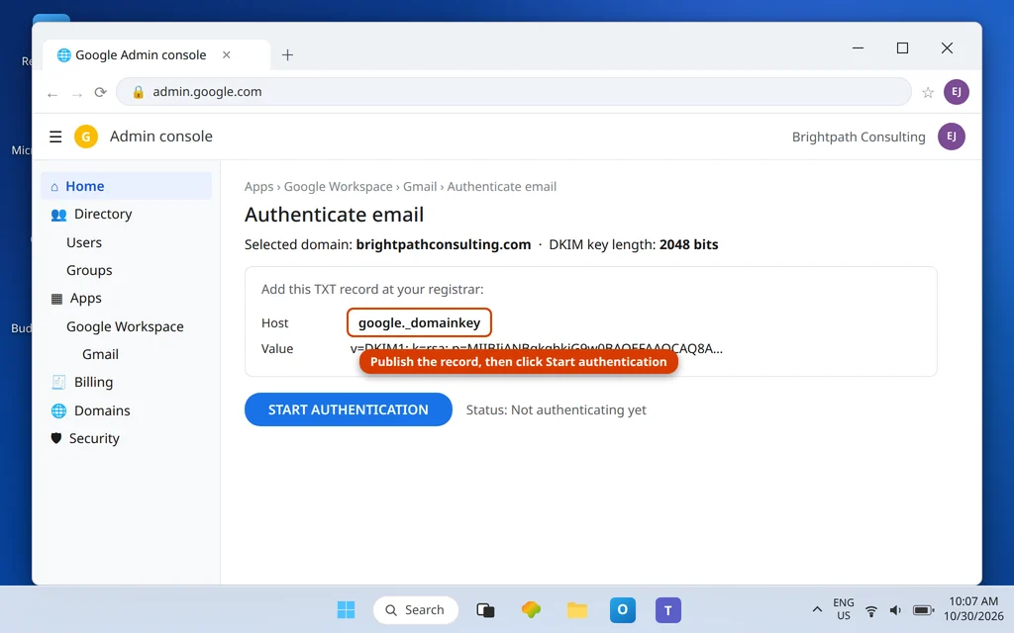Click Google Workspace breadcrumb link
The height and width of the screenshot is (633, 1014).
click(x=339, y=187)
